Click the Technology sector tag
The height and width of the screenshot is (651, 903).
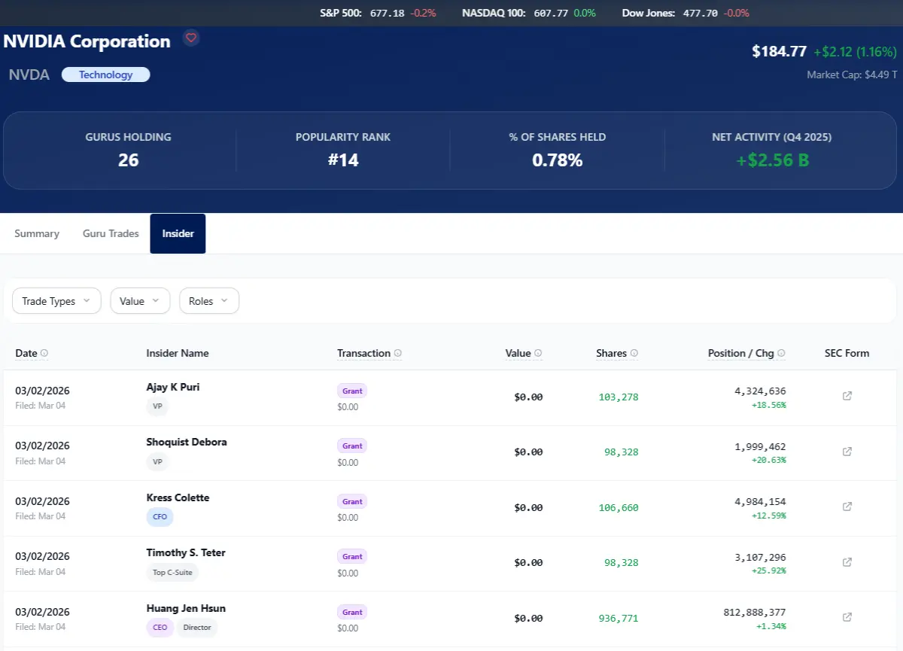(105, 75)
